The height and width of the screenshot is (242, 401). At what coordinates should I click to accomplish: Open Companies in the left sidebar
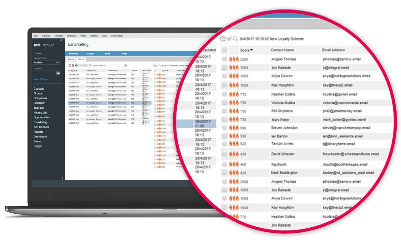point(41,98)
